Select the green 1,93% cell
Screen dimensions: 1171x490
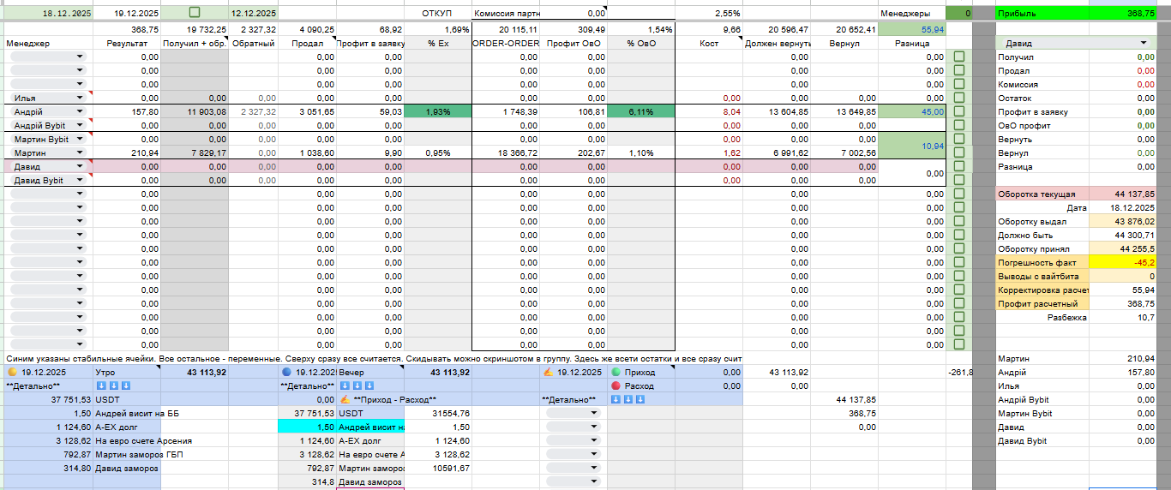tap(437, 111)
